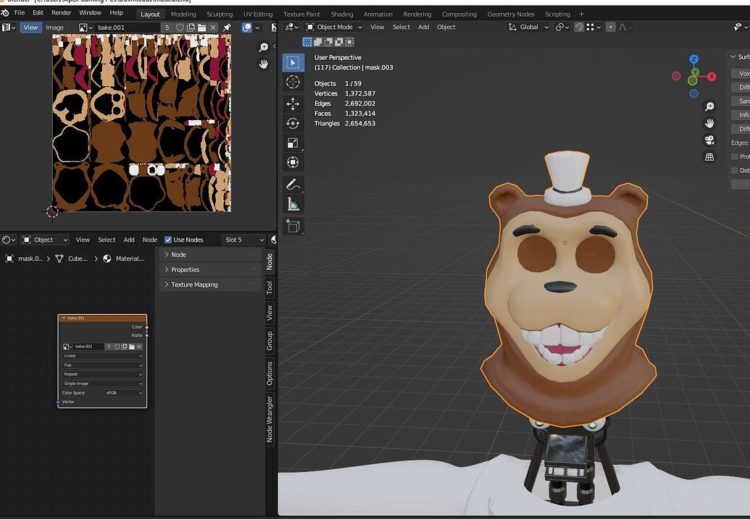The height and width of the screenshot is (519, 750).
Task: Switch perspective/orthographic grid icon
Action: pos(709,157)
